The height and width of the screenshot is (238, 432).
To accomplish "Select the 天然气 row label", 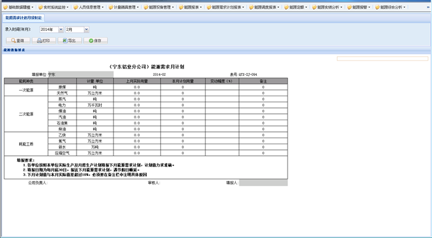I will point(62,93).
